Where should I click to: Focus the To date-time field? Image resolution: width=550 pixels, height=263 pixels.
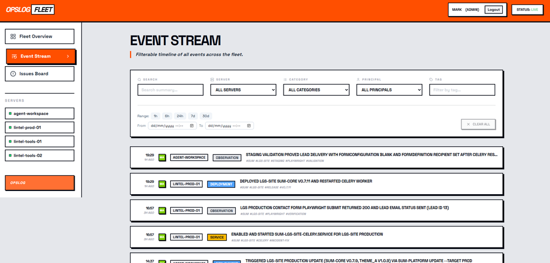pos(229,126)
